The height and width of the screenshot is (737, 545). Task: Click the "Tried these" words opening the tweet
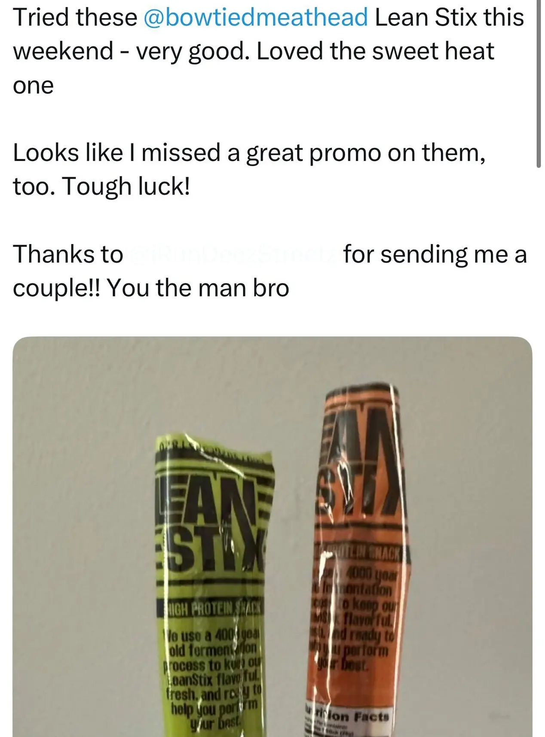tap(75, 18)
